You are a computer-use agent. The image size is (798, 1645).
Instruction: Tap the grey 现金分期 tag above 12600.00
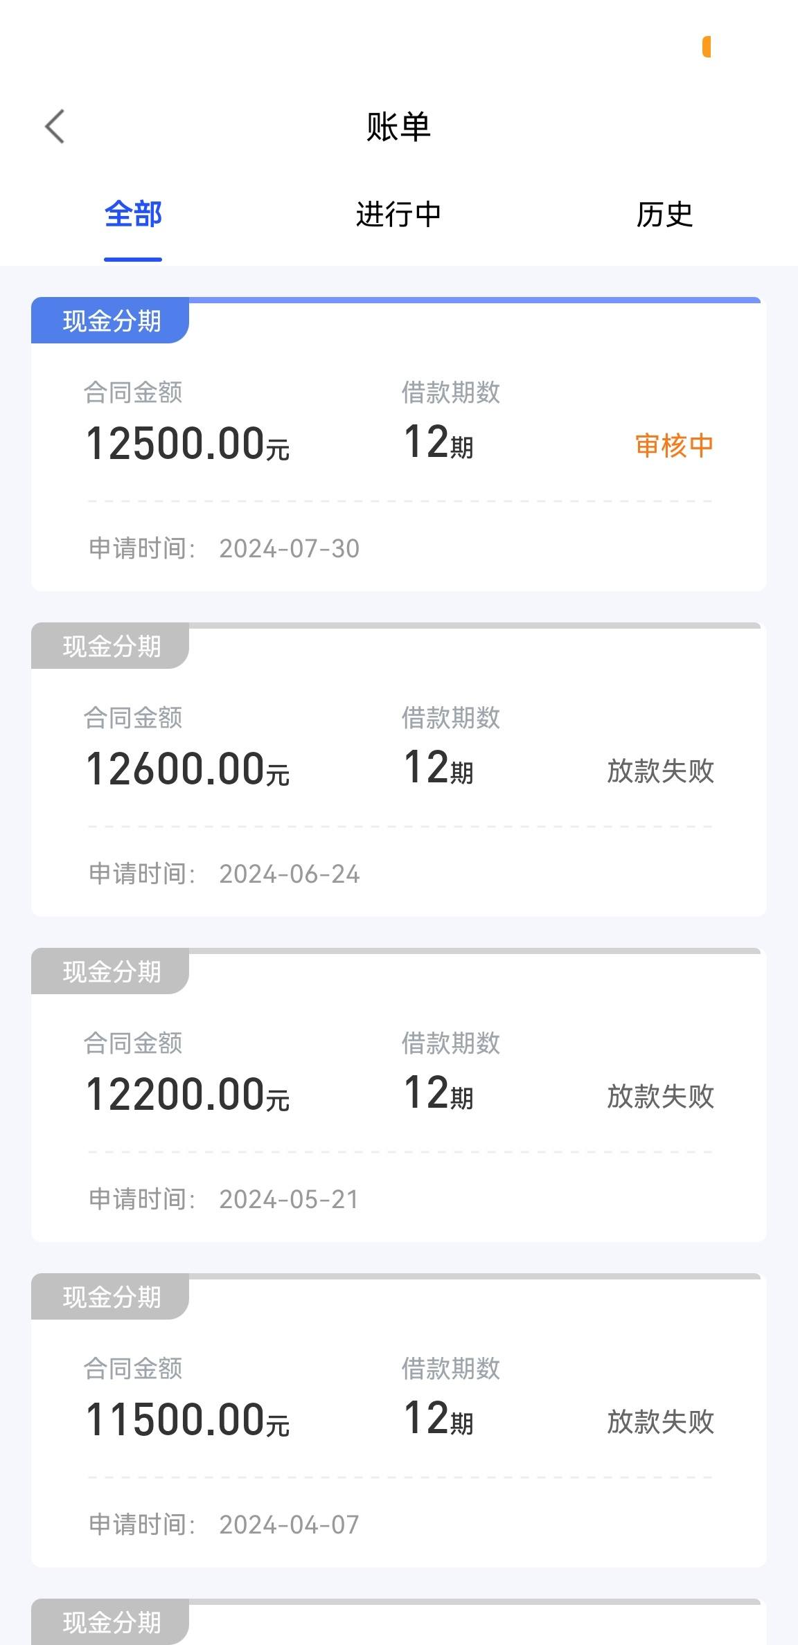click(x=111, y=647)
